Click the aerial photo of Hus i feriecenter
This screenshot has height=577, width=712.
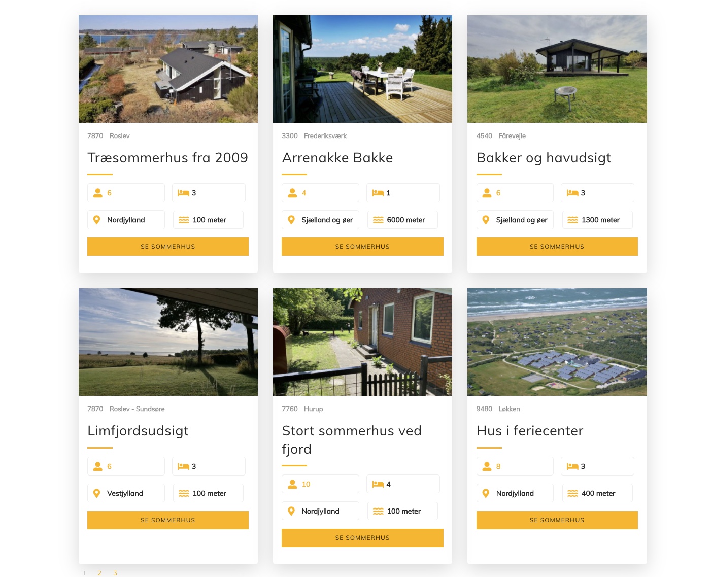[557, 342]
